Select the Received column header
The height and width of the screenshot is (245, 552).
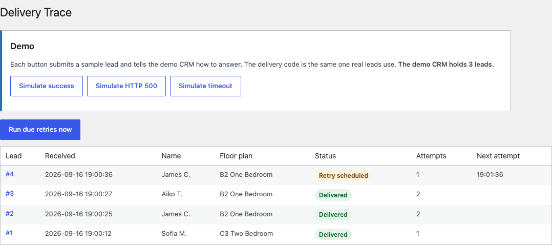tap(60, 156)
